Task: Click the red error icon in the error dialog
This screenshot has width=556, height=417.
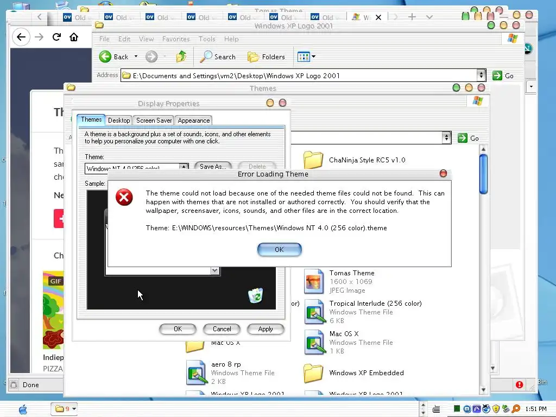Action: [x=124, y=197]
